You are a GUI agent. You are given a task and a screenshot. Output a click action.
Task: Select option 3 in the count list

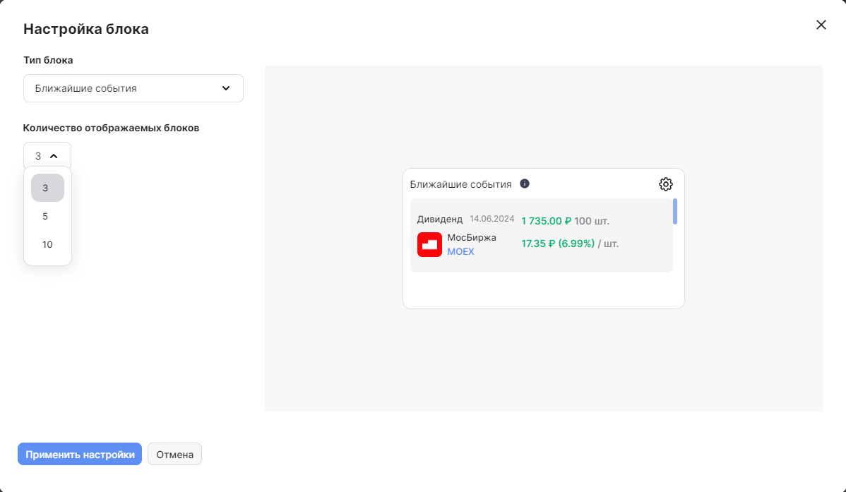point(47,188)
